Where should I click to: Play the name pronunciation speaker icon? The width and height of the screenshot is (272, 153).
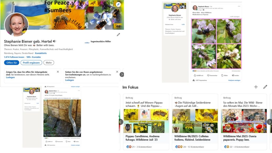click(54, 41)
